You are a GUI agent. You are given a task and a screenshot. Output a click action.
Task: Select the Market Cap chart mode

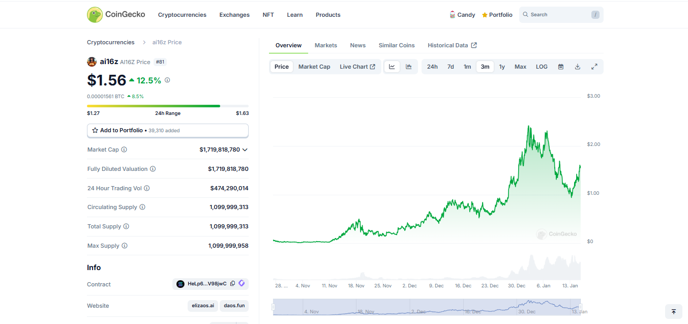coord(314,67)
